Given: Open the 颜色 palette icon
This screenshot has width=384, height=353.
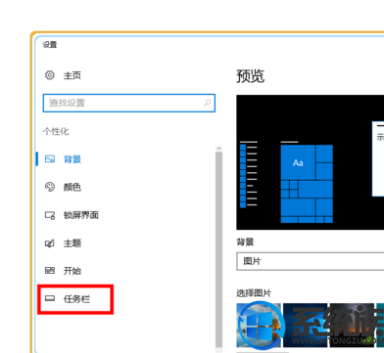Looking at the screenshot, I should (50, 187).
